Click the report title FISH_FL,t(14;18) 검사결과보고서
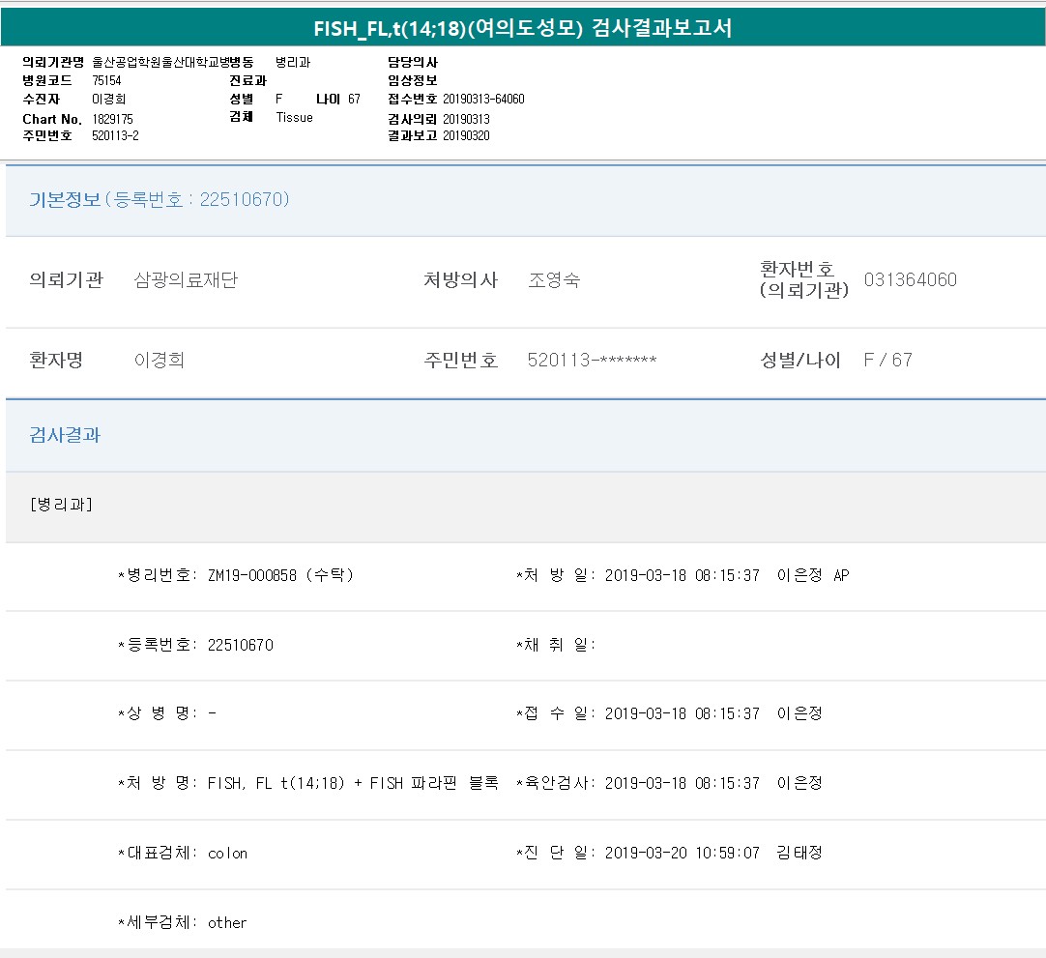This screenshot has height=958, width=1046. (523, 28)
